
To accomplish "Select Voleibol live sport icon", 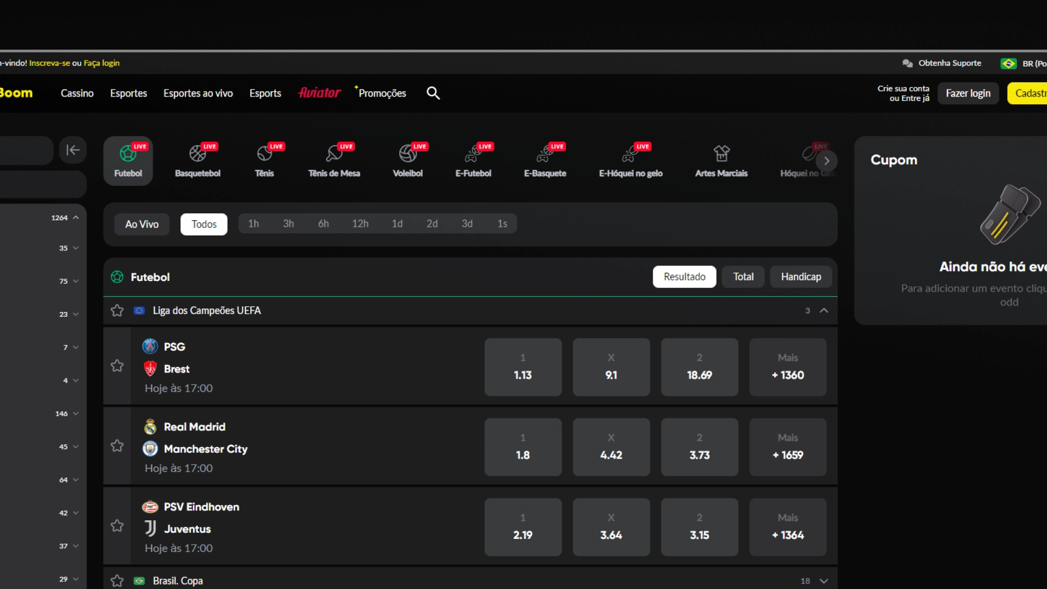I will coord(408,161).
